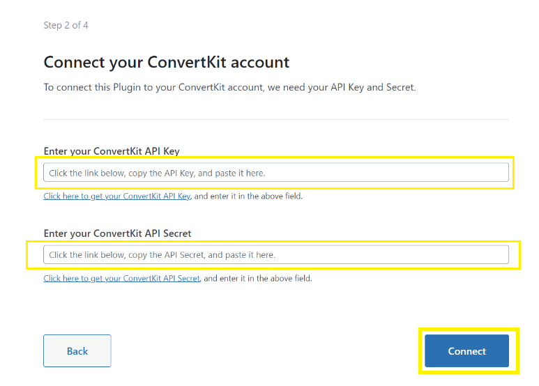This screenshot has width=539, height=386.
Task: Open the 'Click here to get your ConvertKit API Key' link
Action: click(117, 196)
